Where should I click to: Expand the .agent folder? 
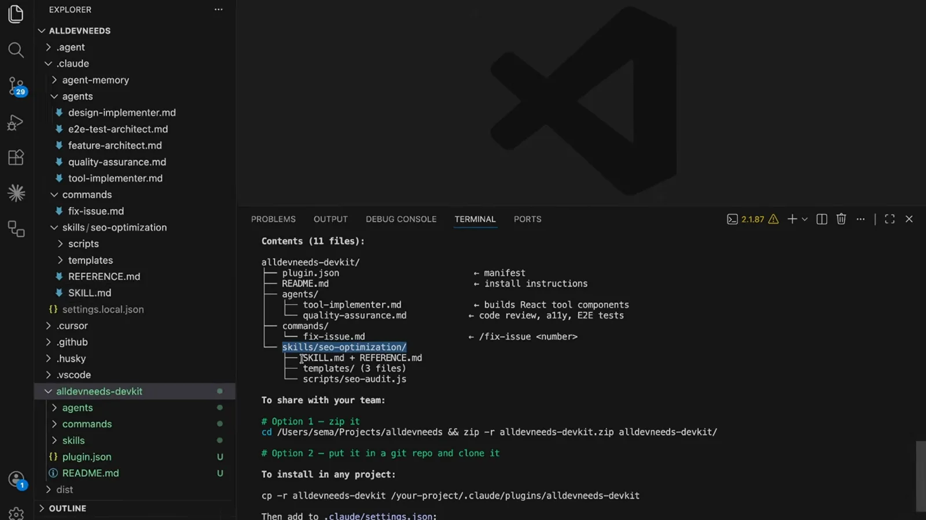click(x=134, y=47)
